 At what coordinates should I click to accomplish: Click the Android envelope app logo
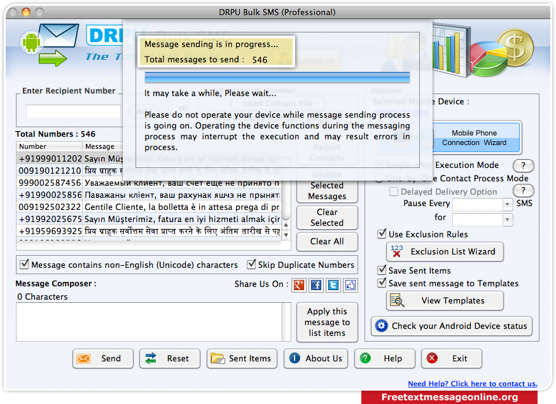50,45
